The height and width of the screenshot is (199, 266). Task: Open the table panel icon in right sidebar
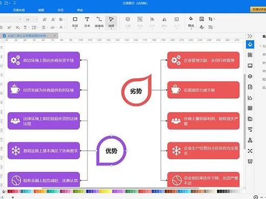[250, 108]
